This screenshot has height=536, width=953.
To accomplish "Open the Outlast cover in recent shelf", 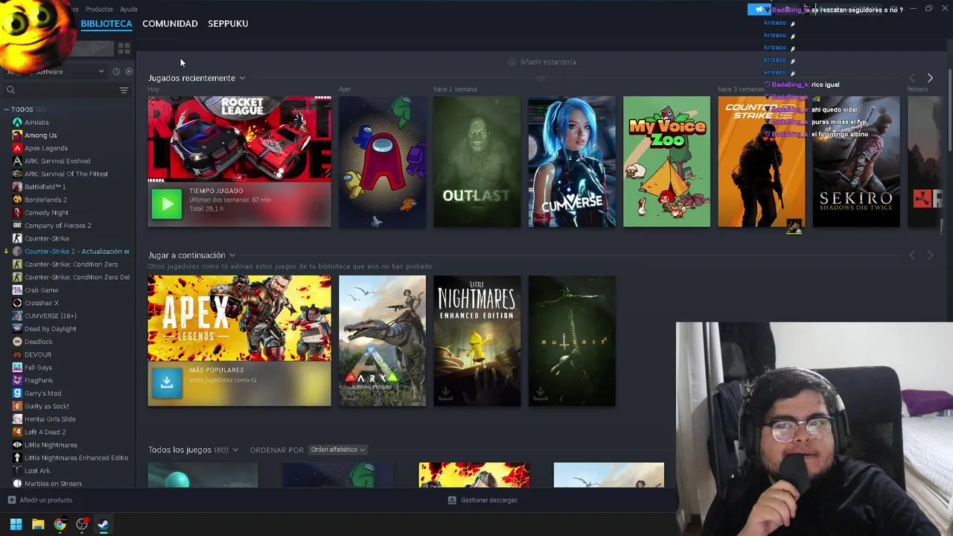I will (477, 162).
